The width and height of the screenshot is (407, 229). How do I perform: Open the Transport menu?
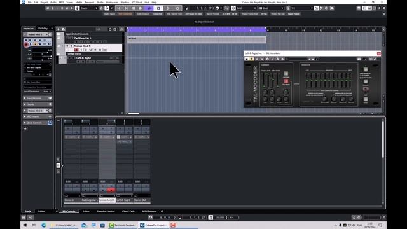pos(89,2)
